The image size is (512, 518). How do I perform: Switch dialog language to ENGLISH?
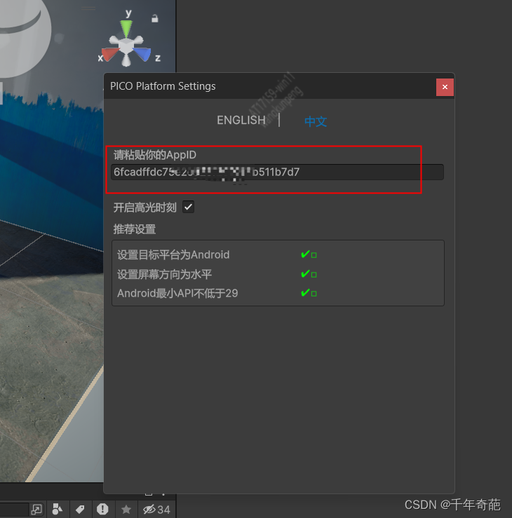point(241,121)
